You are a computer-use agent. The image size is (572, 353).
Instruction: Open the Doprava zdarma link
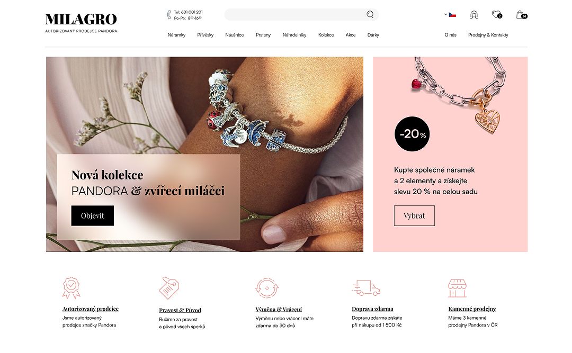coord(372,309)
